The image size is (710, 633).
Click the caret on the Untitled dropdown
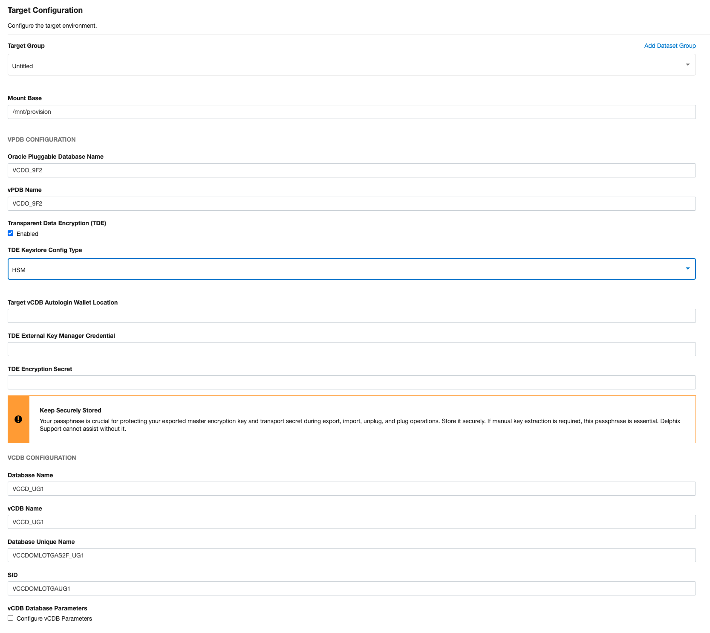(687, 64)
